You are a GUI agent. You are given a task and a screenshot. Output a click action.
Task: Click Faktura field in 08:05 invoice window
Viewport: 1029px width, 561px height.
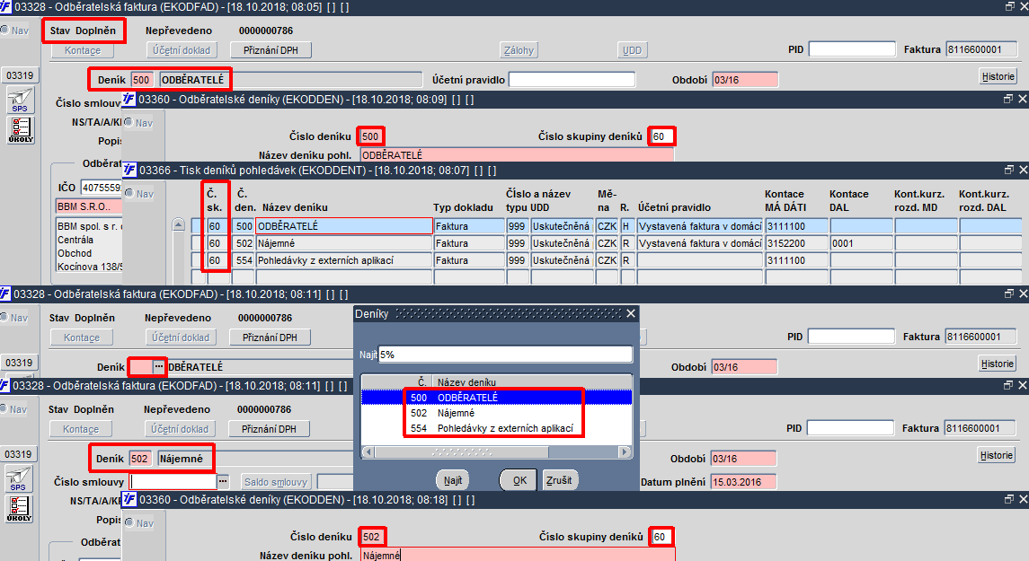click(x=981, y=49)
